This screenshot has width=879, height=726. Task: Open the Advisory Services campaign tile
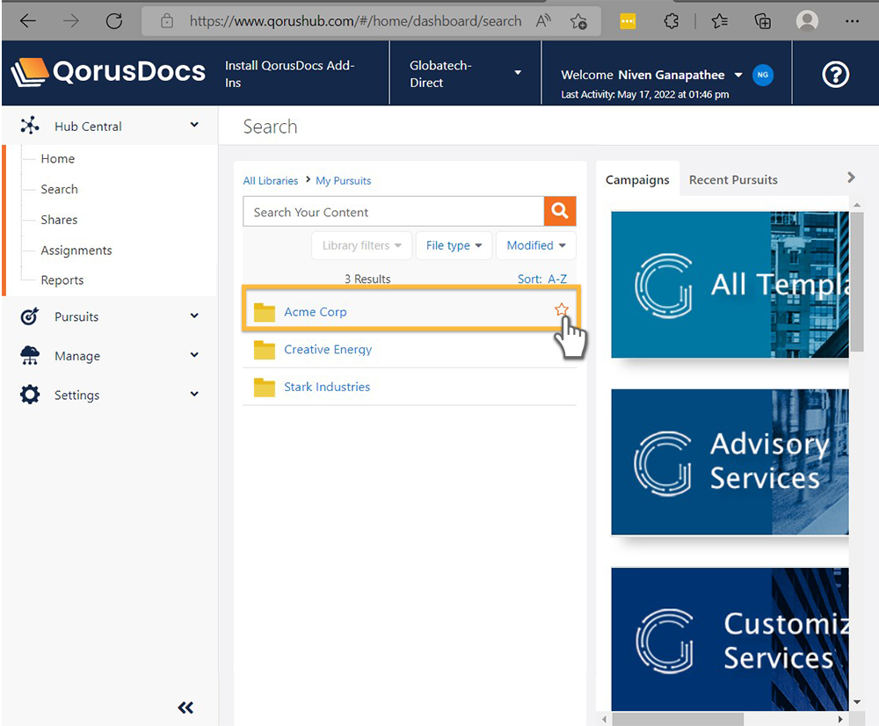pos(730,462)
